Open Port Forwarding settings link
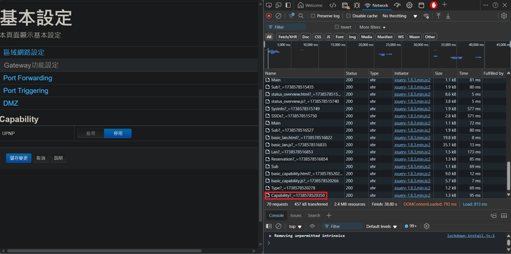The image size is (511, 254). (x=28, y=78)
